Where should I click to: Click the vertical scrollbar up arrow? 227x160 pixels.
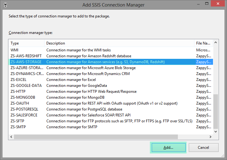(215, 42)
